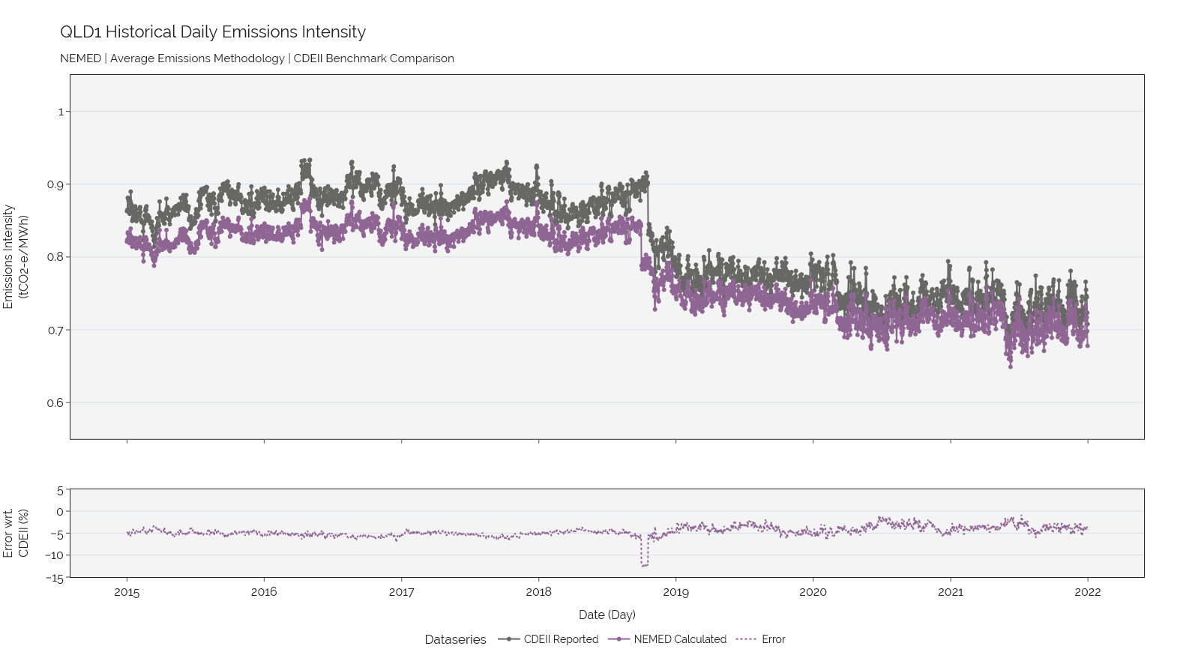Click the 2019 x-axis tick label
1204x661 pixels.
point(675,592)
